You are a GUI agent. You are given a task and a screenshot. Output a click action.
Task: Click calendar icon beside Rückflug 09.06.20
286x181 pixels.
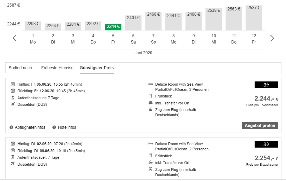pos(13,150)
